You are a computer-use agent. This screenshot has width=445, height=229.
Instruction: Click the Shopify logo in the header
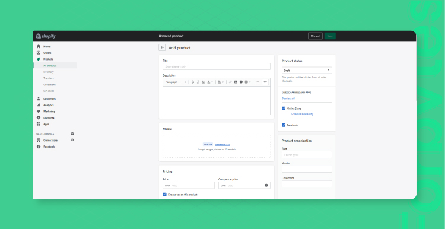pos(46,36)
